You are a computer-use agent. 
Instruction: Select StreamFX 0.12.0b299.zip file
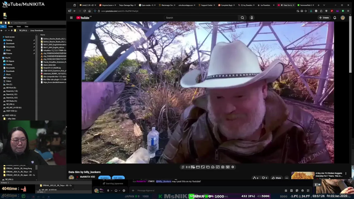(52, 68)
